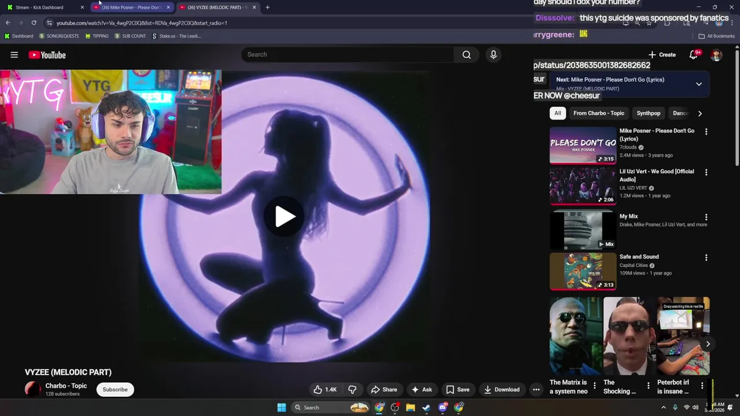Image resolution: width=740 pixels, height=416 pixels.
Task: Share the VYZEE video
Action: [384, 389]
